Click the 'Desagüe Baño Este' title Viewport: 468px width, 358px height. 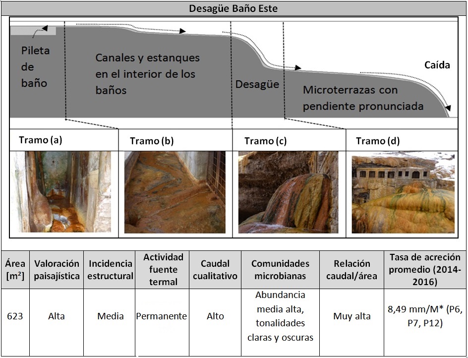[234, 9]
